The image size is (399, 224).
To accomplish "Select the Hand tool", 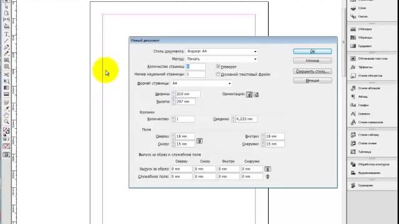I will 6,116.
